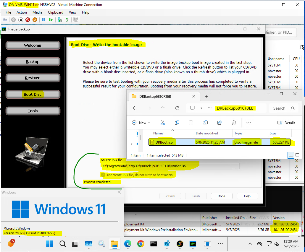Click the red Shut Down VM toolbar icon
The width and height of the screenshot is (305, 252).
28,20
